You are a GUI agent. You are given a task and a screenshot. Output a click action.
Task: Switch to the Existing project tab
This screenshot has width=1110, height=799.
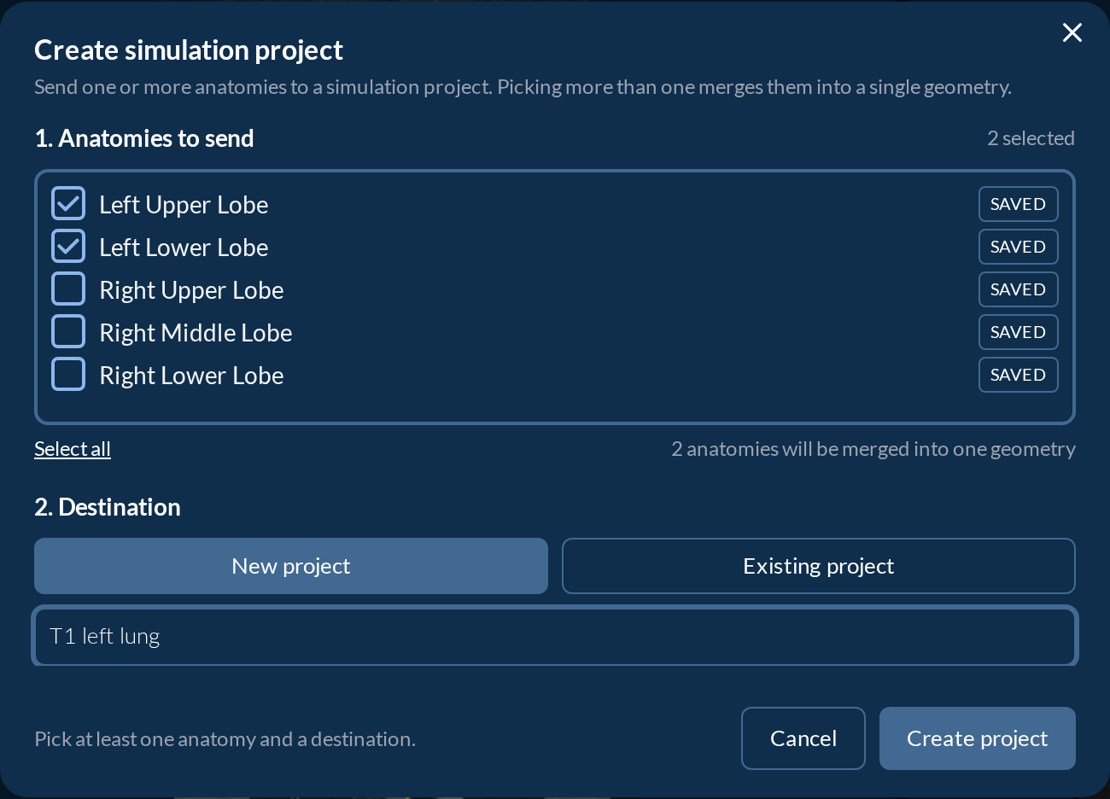pos(819,566)
